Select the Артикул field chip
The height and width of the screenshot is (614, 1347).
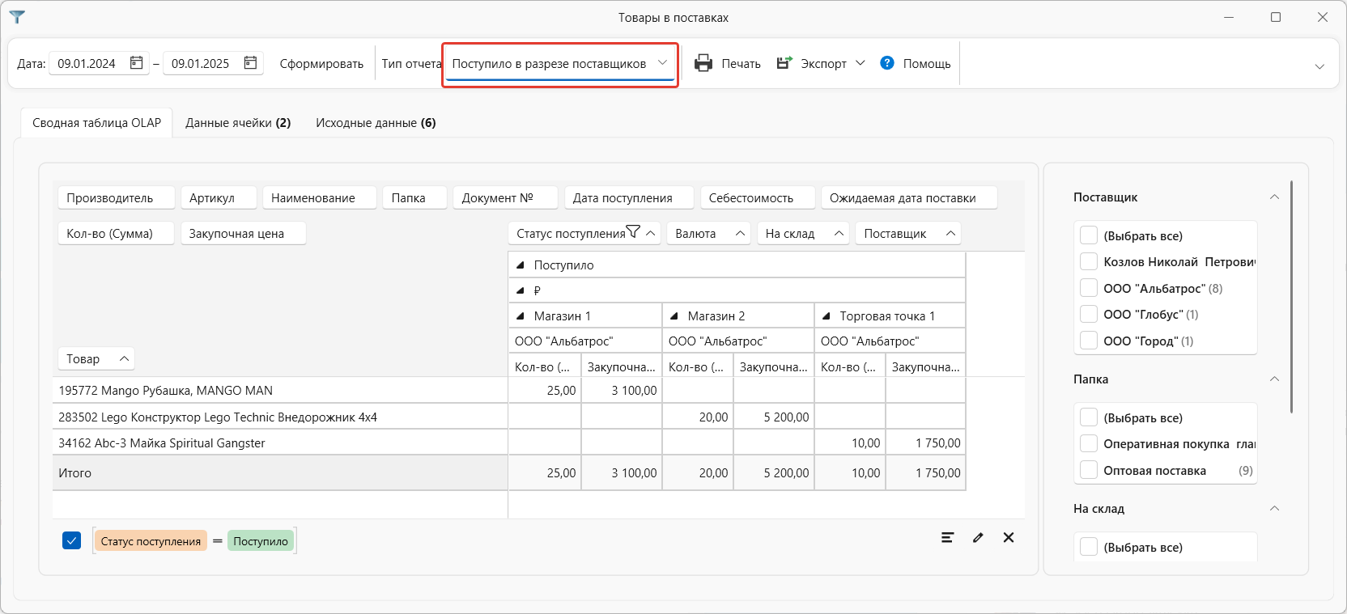(x=219, y=197)
